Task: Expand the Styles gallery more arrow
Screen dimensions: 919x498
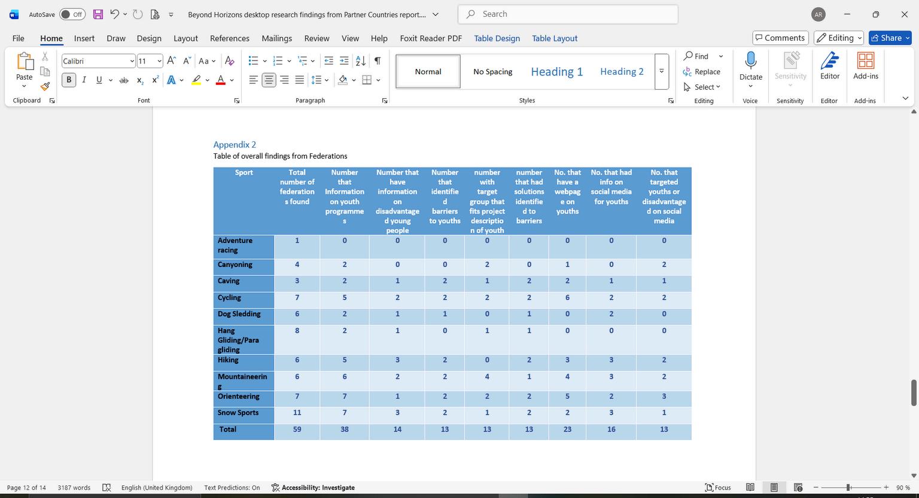Action: coord(662,71)
